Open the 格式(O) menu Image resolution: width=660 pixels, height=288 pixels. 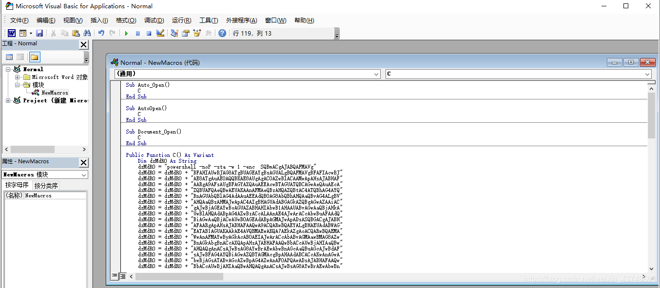[126, 20]
